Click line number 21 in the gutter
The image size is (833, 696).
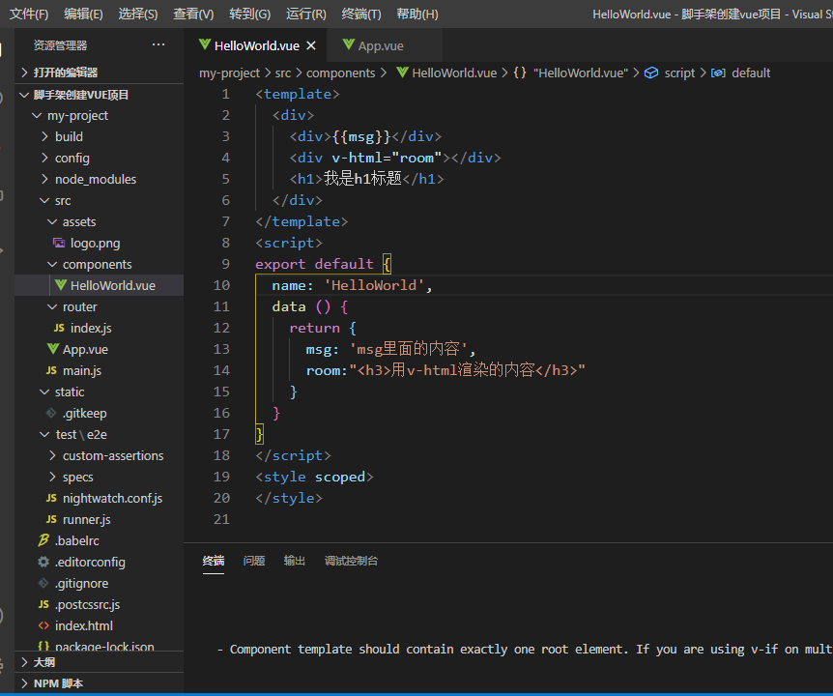[221, 519]
